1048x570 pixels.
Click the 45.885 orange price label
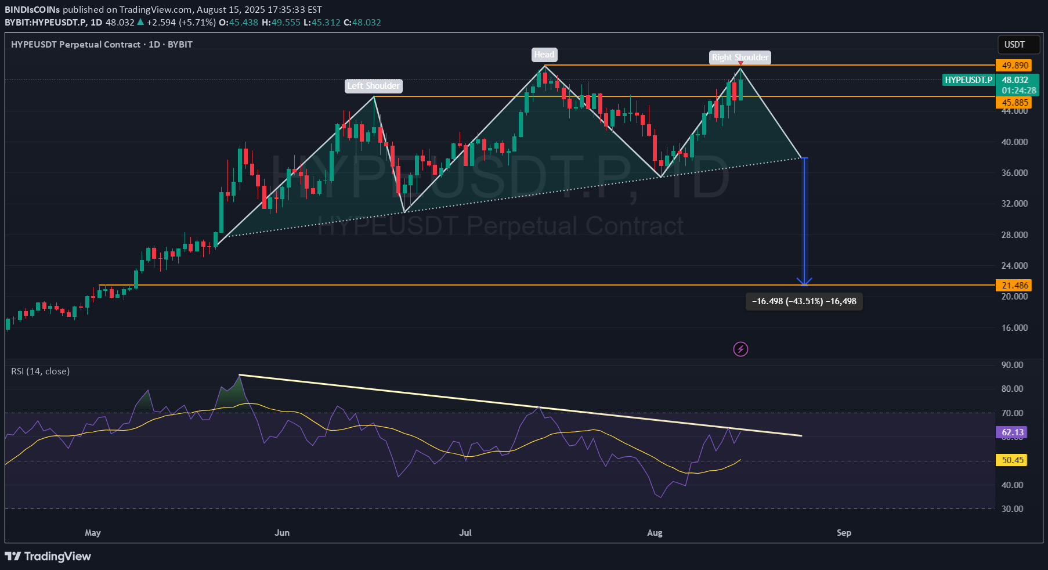(x=1014, y=103)
